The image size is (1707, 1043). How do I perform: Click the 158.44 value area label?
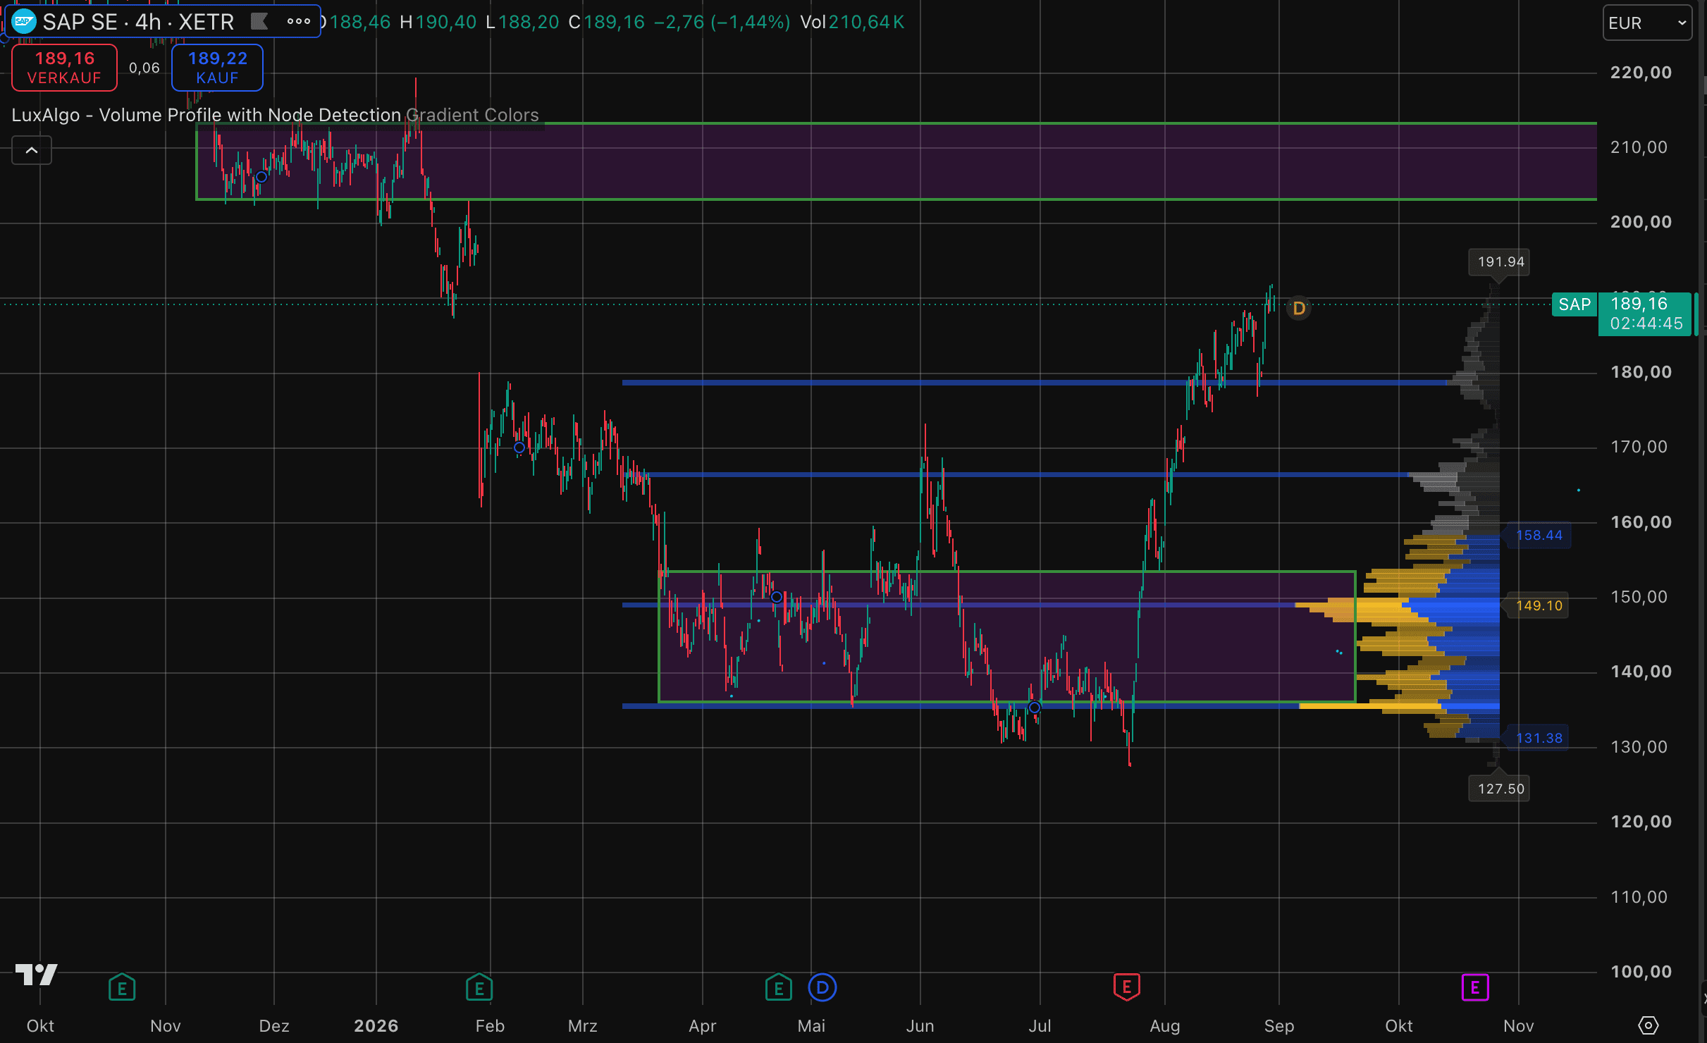[1539, 536]
